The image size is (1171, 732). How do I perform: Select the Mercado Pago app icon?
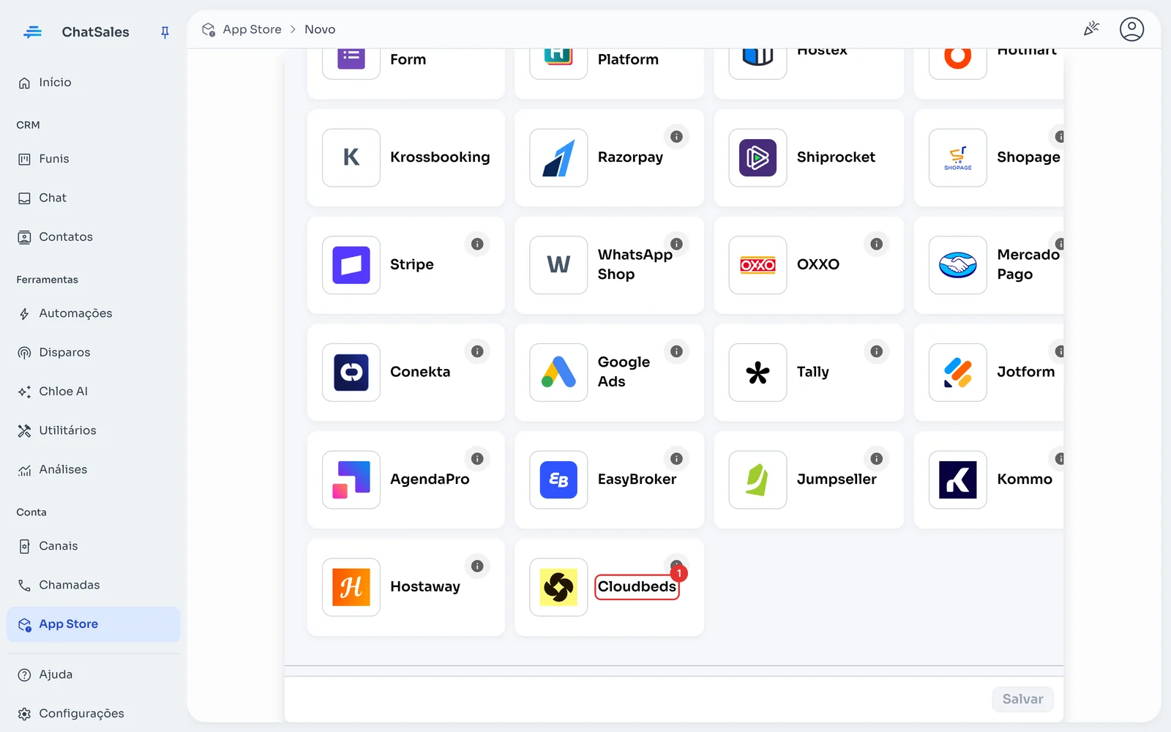click(x=958, y=265)
